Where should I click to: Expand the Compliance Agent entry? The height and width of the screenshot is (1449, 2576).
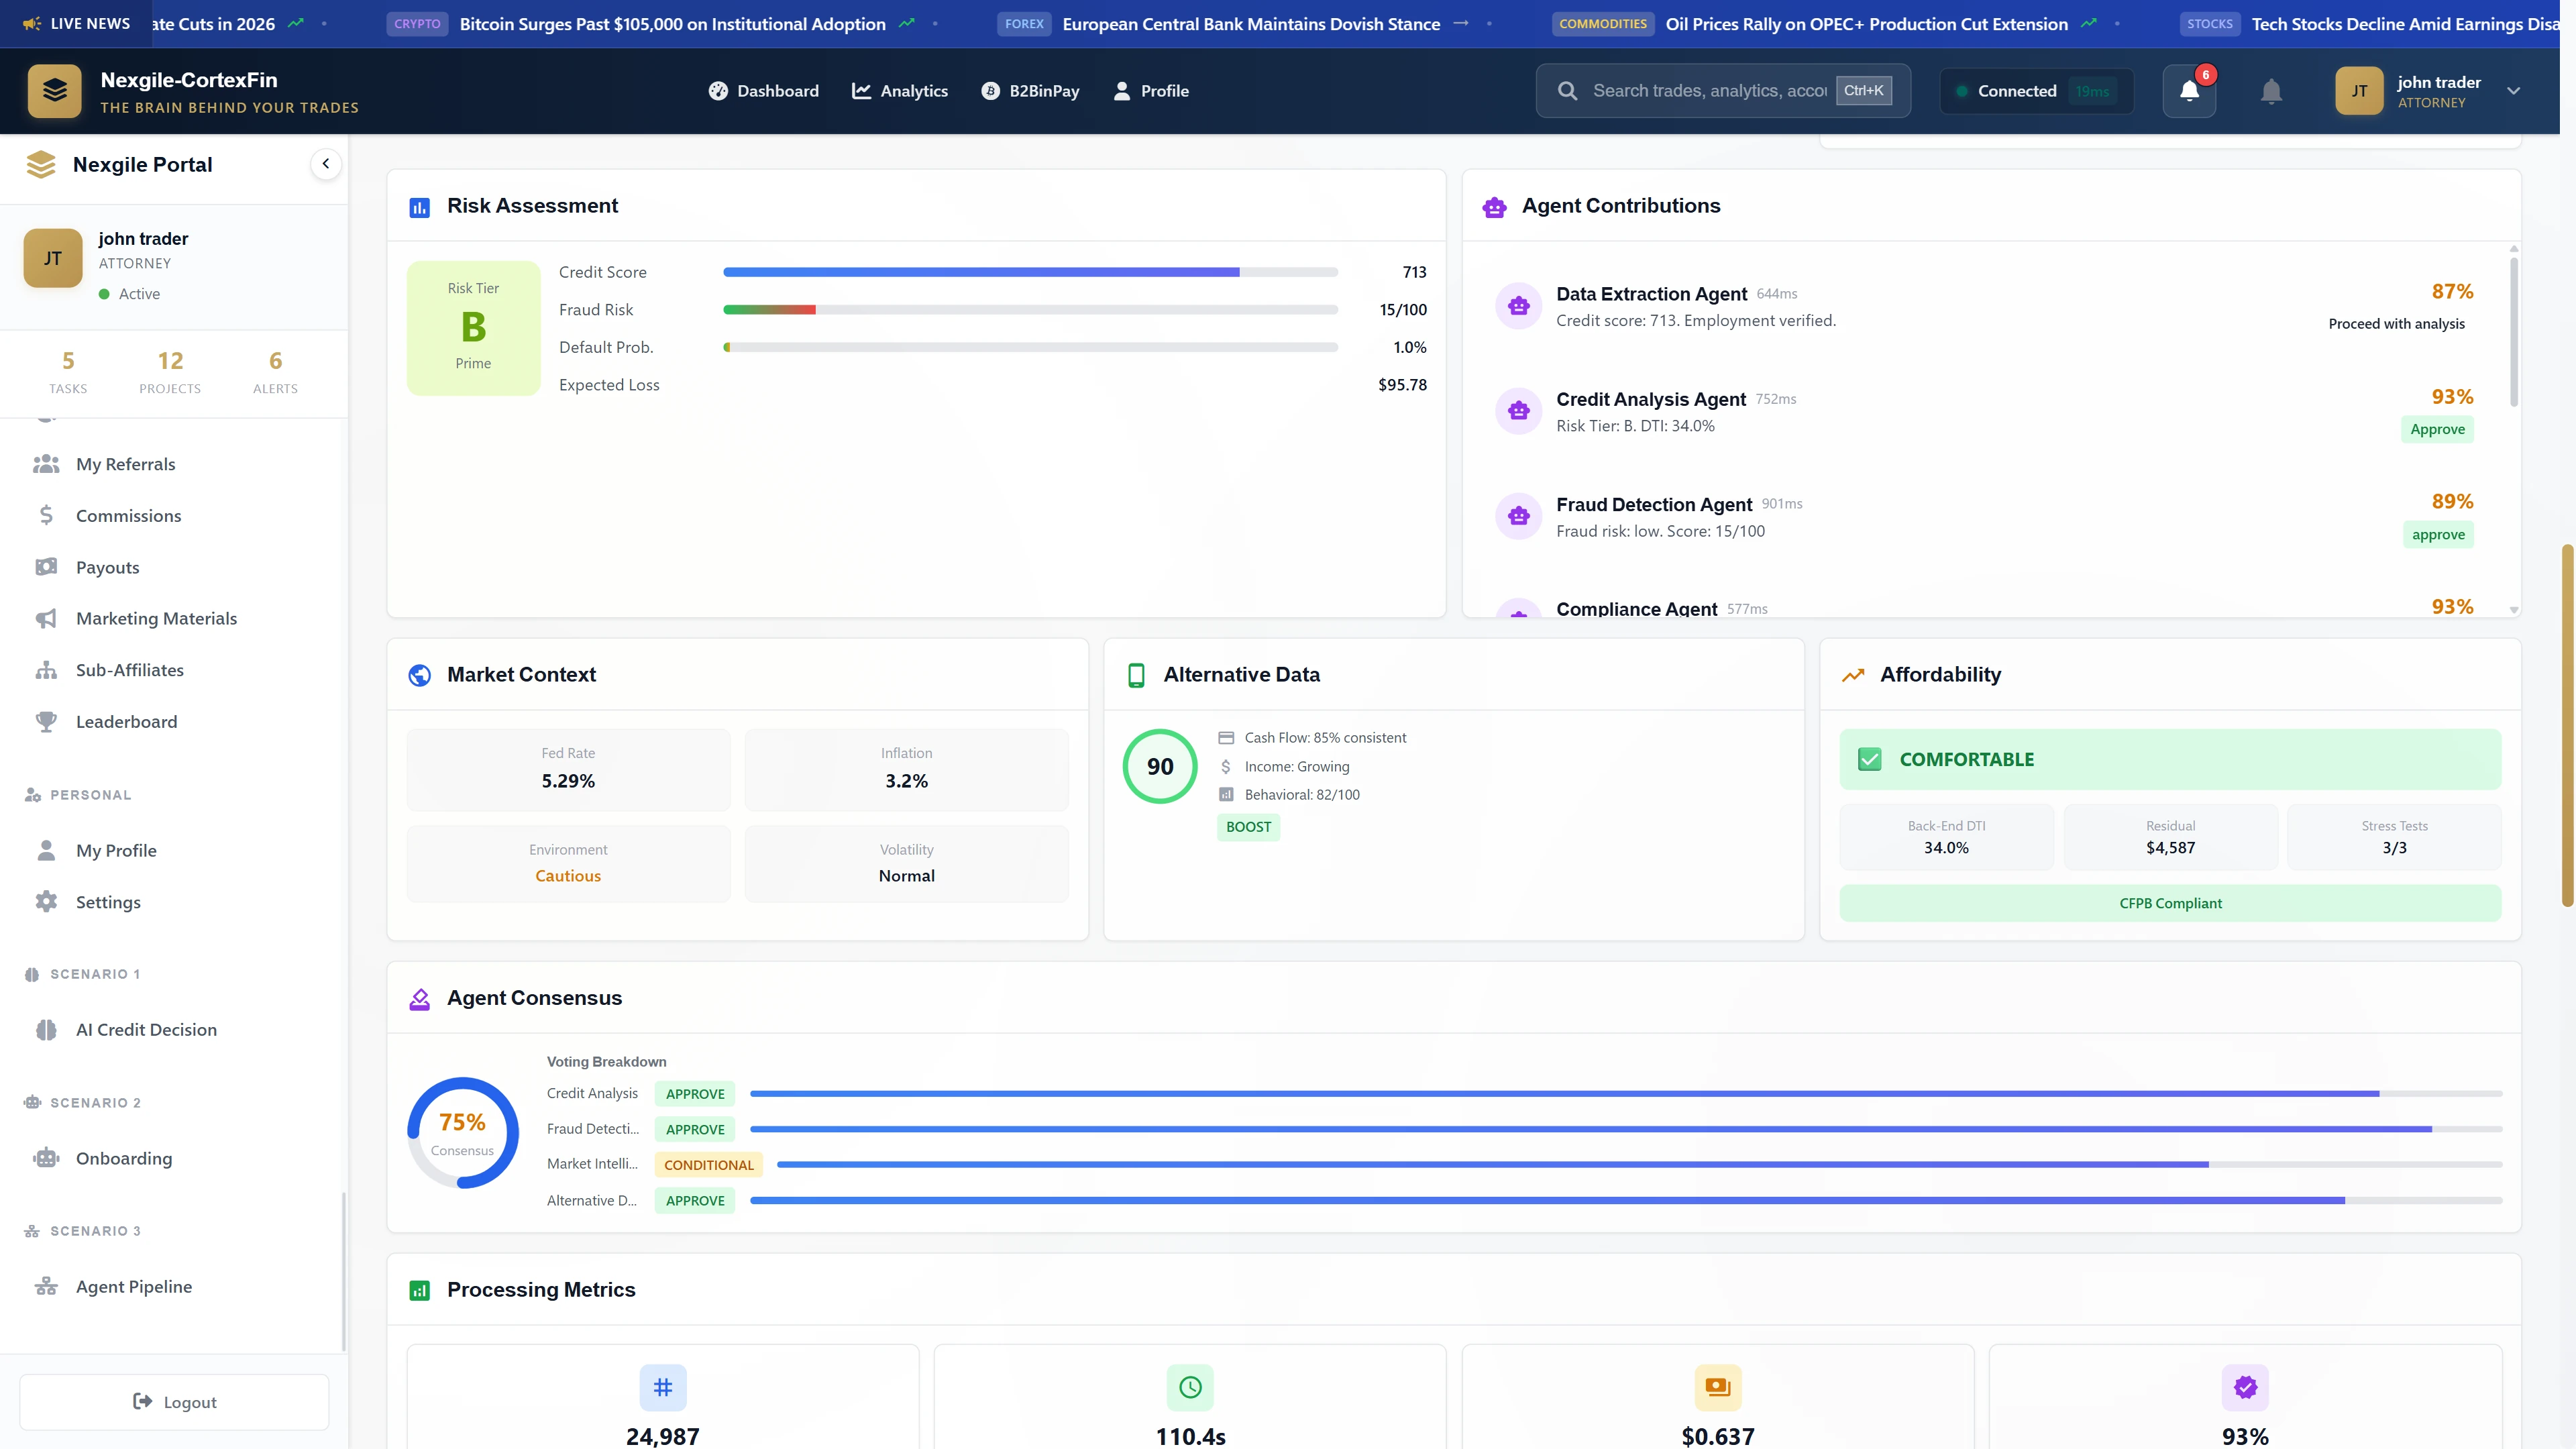coord(1636,608)
